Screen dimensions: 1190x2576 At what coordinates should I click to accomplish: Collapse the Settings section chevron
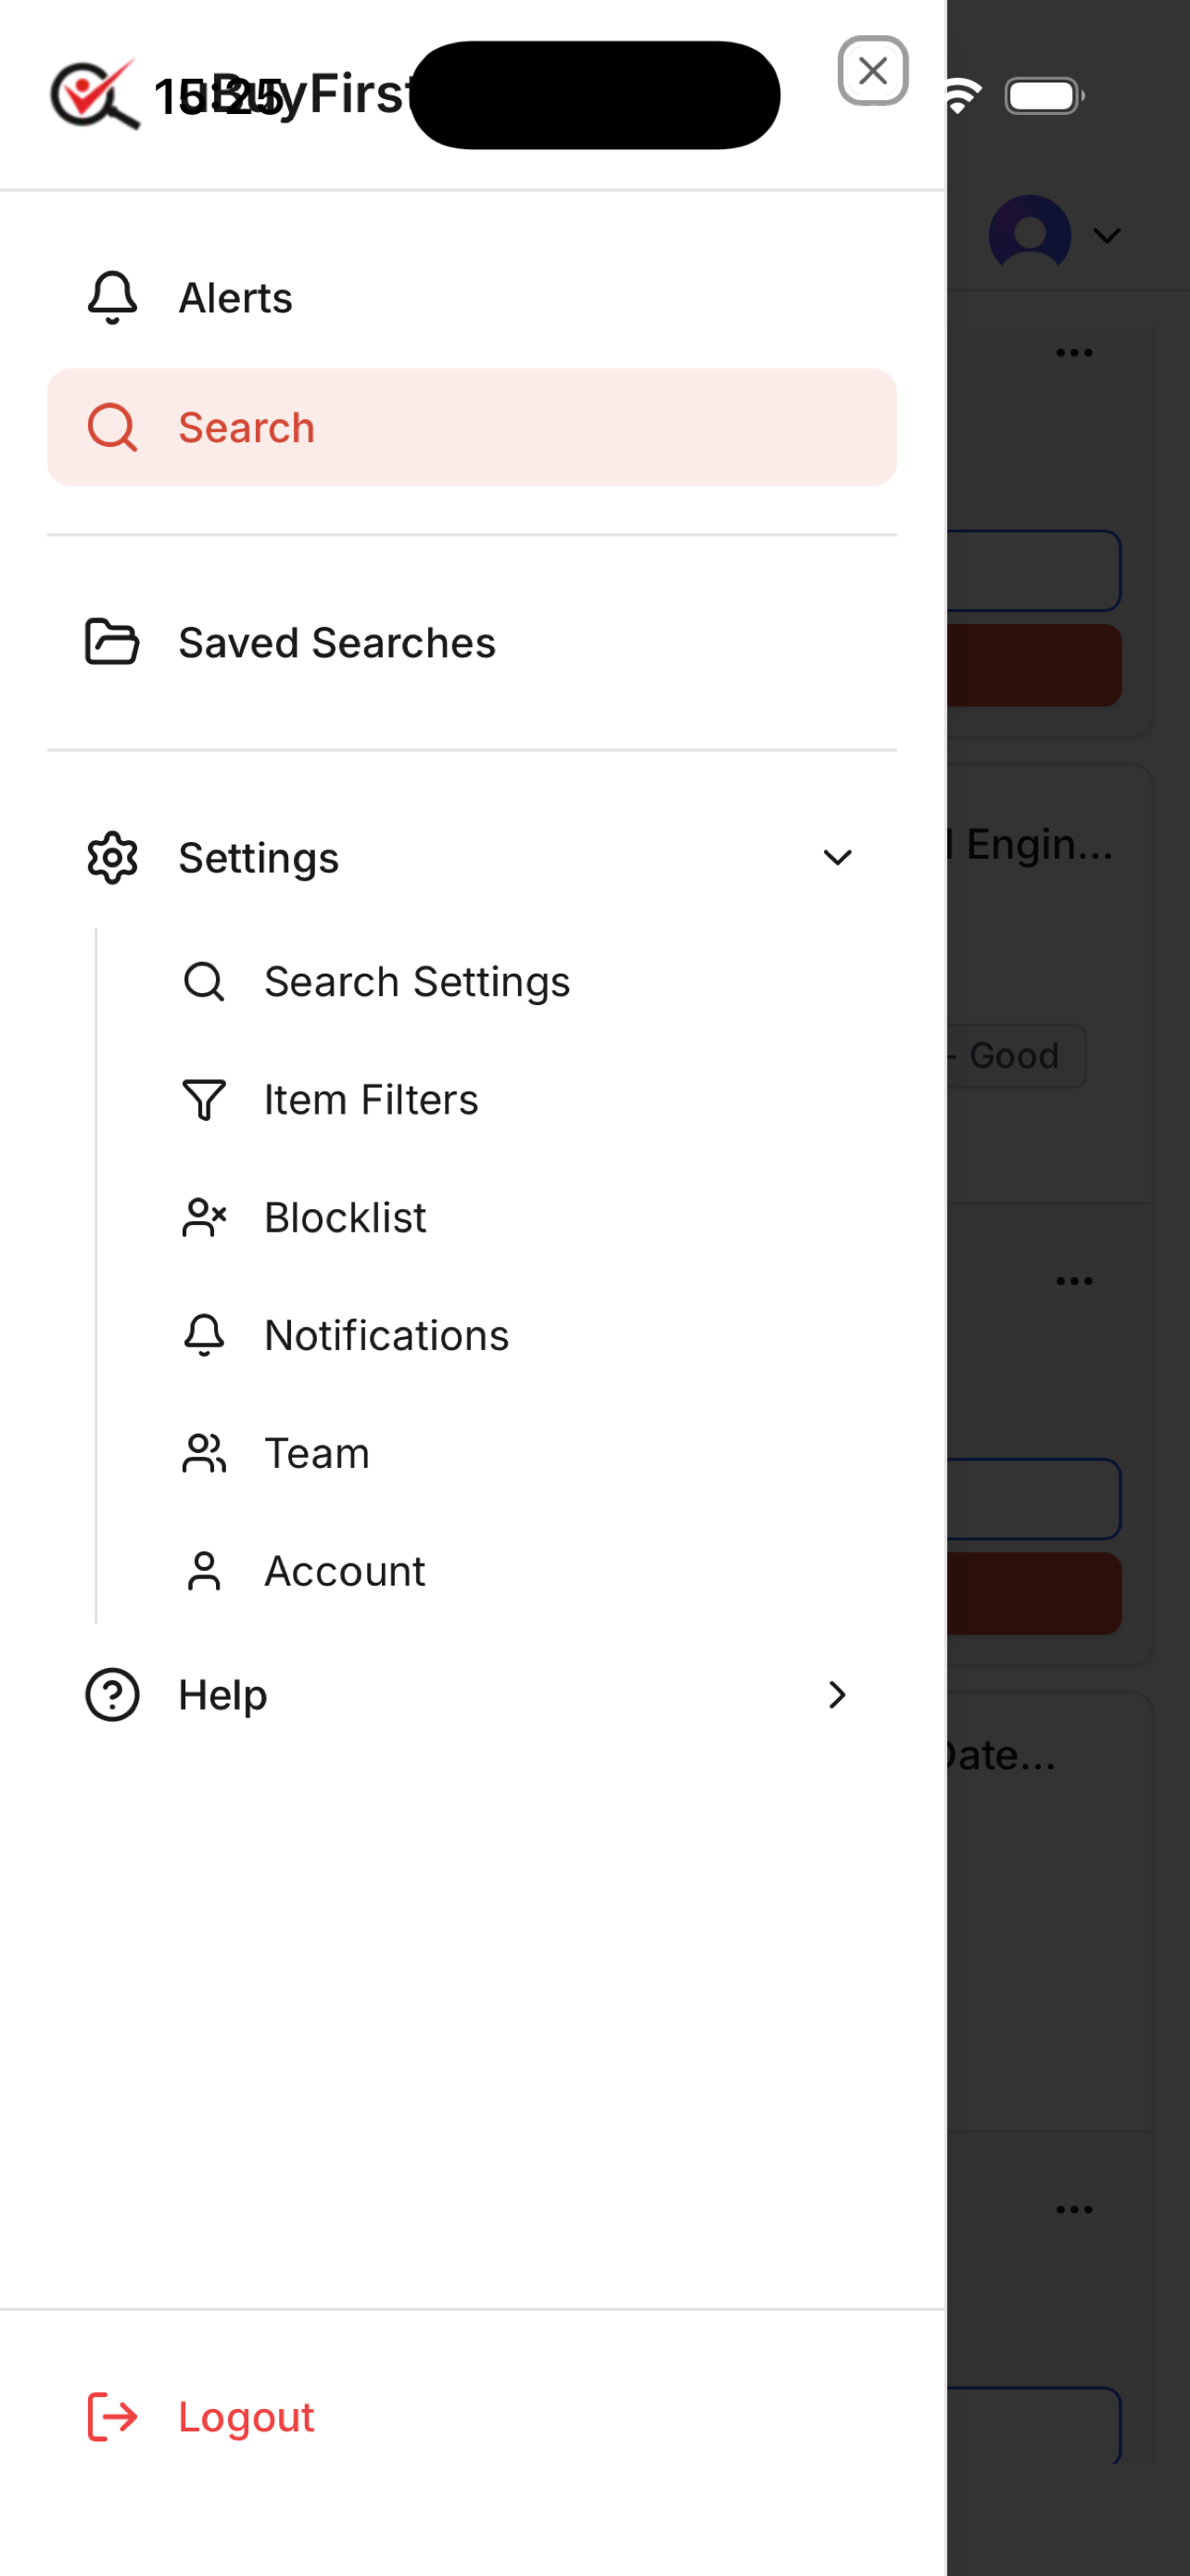(x=836, y=858)
